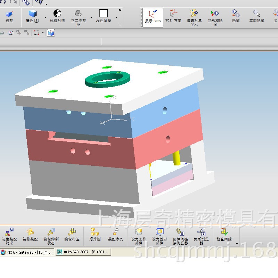This screenshot has height=278, width=278.
Task: Select the yellow ejector pin in the model
Action: (x=177, y=158)
